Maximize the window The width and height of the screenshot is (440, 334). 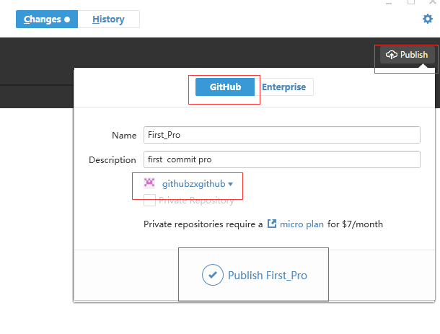pyautogui.click(x=411, y=2)
